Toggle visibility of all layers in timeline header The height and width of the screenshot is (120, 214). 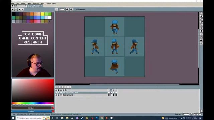pyautogui.click(x=56, y=90)
